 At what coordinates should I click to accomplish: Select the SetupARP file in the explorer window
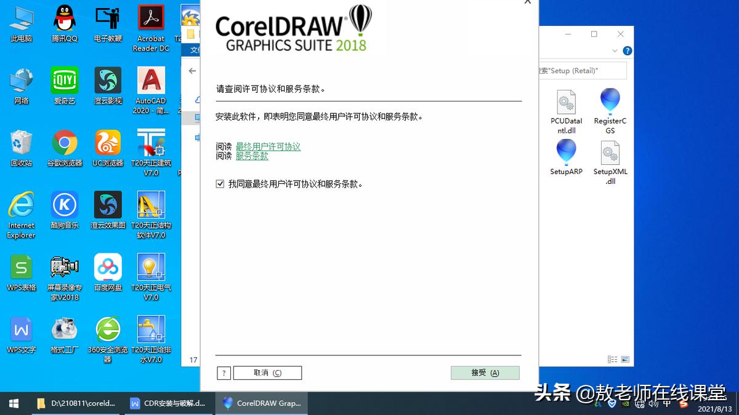click(566, 152)
